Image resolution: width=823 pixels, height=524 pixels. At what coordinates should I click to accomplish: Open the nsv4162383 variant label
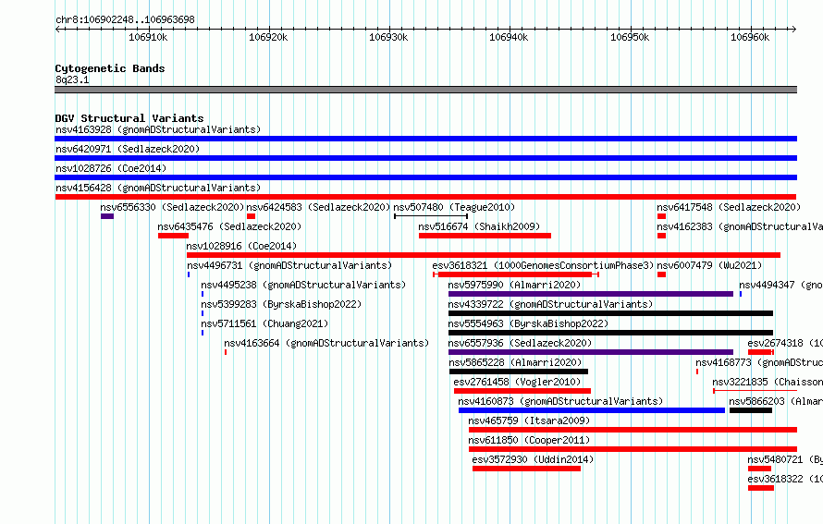[x=740, y=226]
